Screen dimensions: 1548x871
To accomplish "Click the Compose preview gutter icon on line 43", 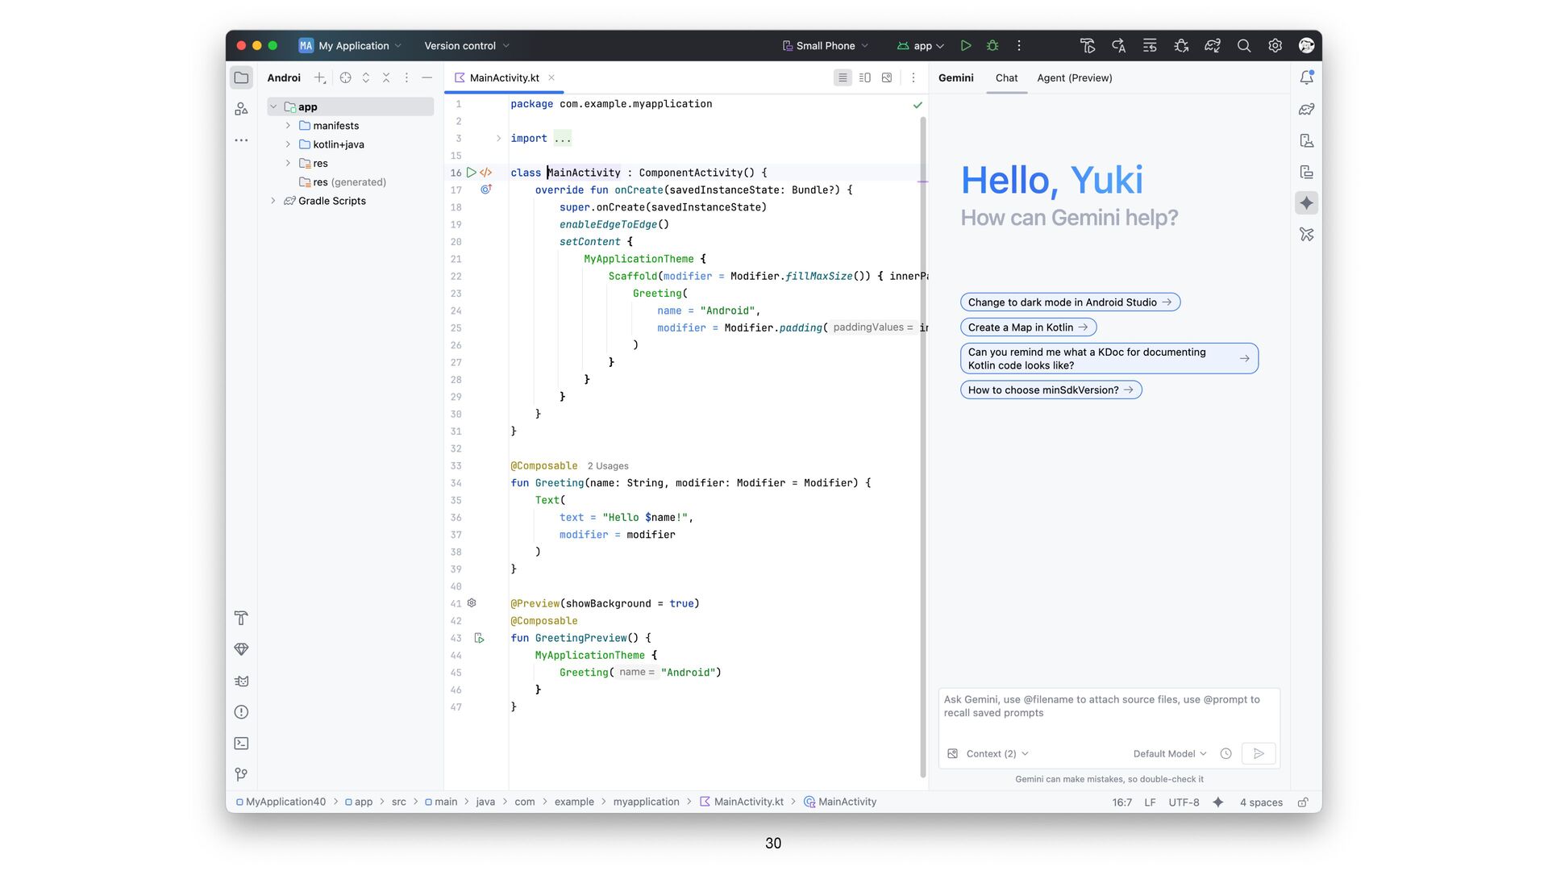I will (479, 638).
